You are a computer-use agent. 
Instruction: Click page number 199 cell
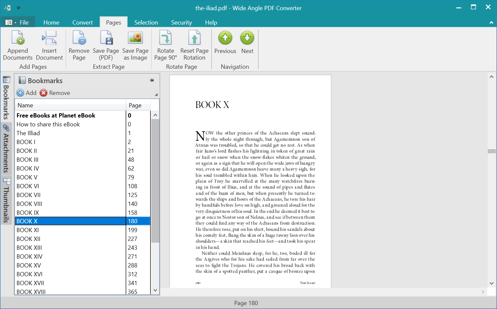click(x=138, y=230)
